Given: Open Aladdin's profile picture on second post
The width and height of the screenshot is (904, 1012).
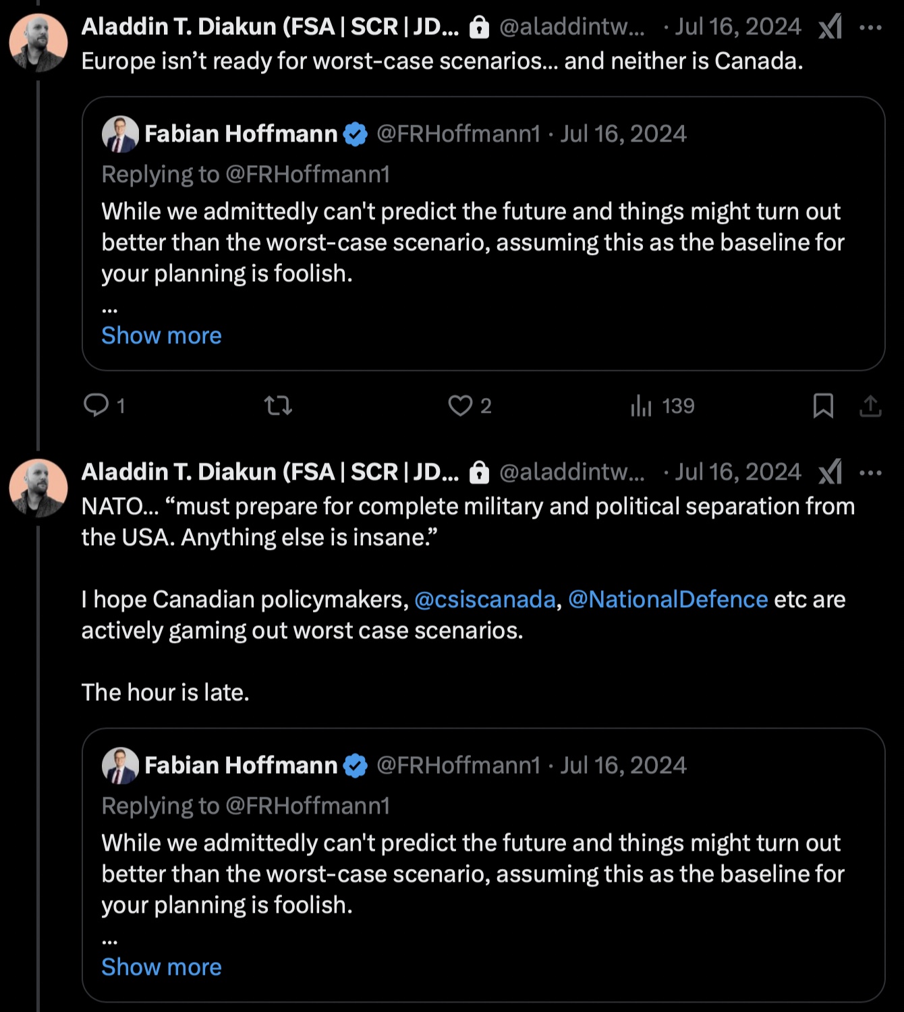Looking at the screenshot, I should pos(38,488).
